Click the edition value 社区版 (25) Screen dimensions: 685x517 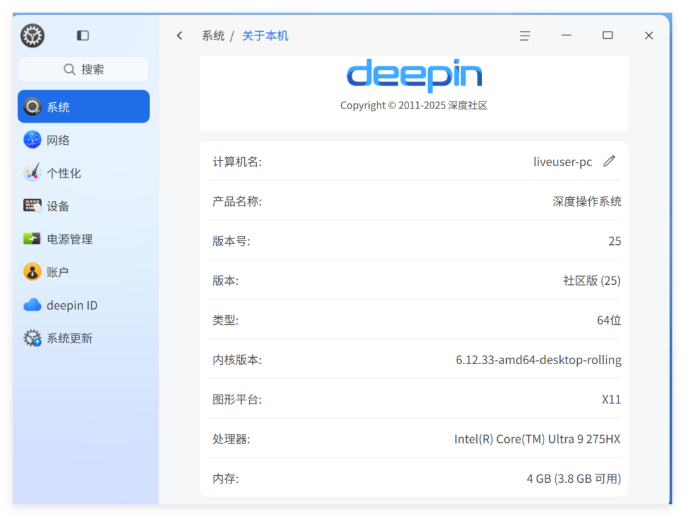(592, 280)
